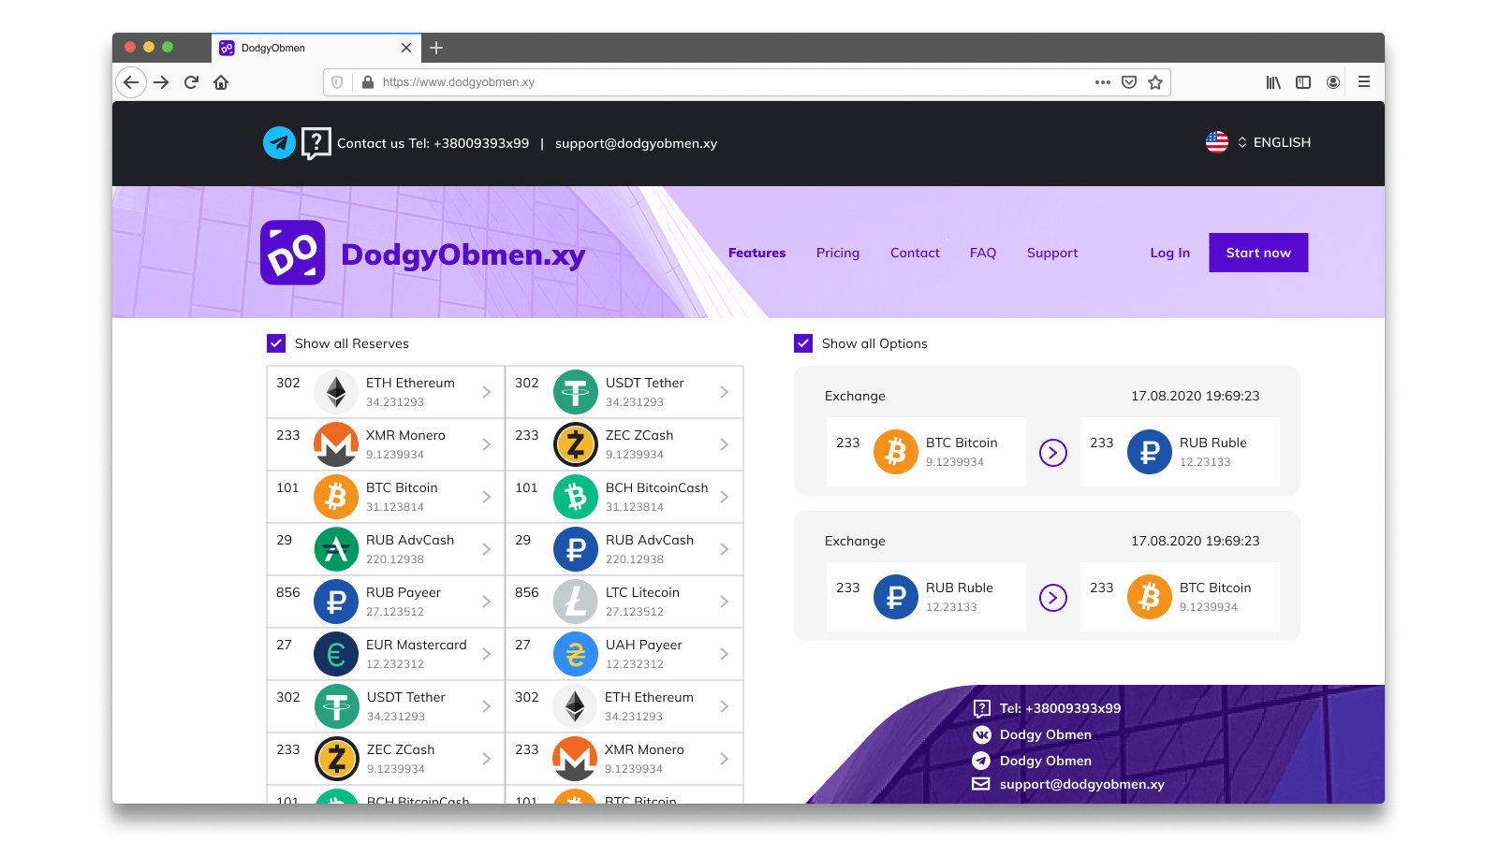Toggle the browser sidebar view
Viewport: 1498px width, 842px height.
1303,82
